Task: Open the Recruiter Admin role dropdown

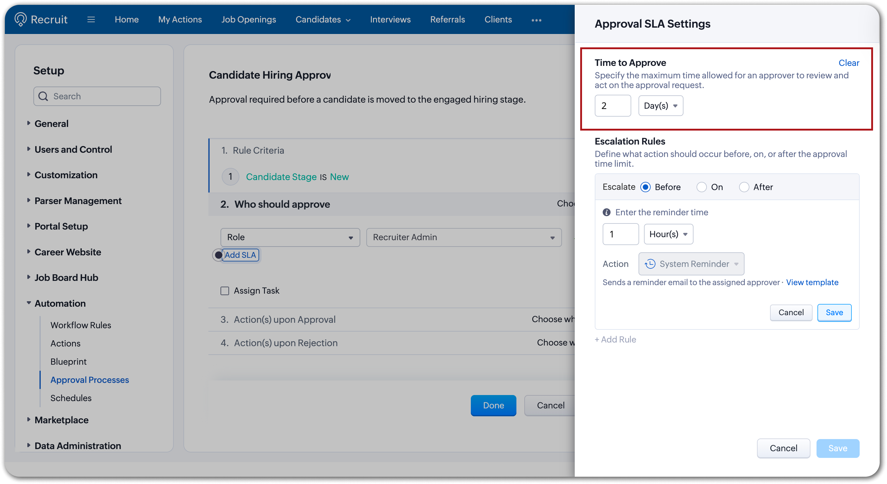Action: 464,237
